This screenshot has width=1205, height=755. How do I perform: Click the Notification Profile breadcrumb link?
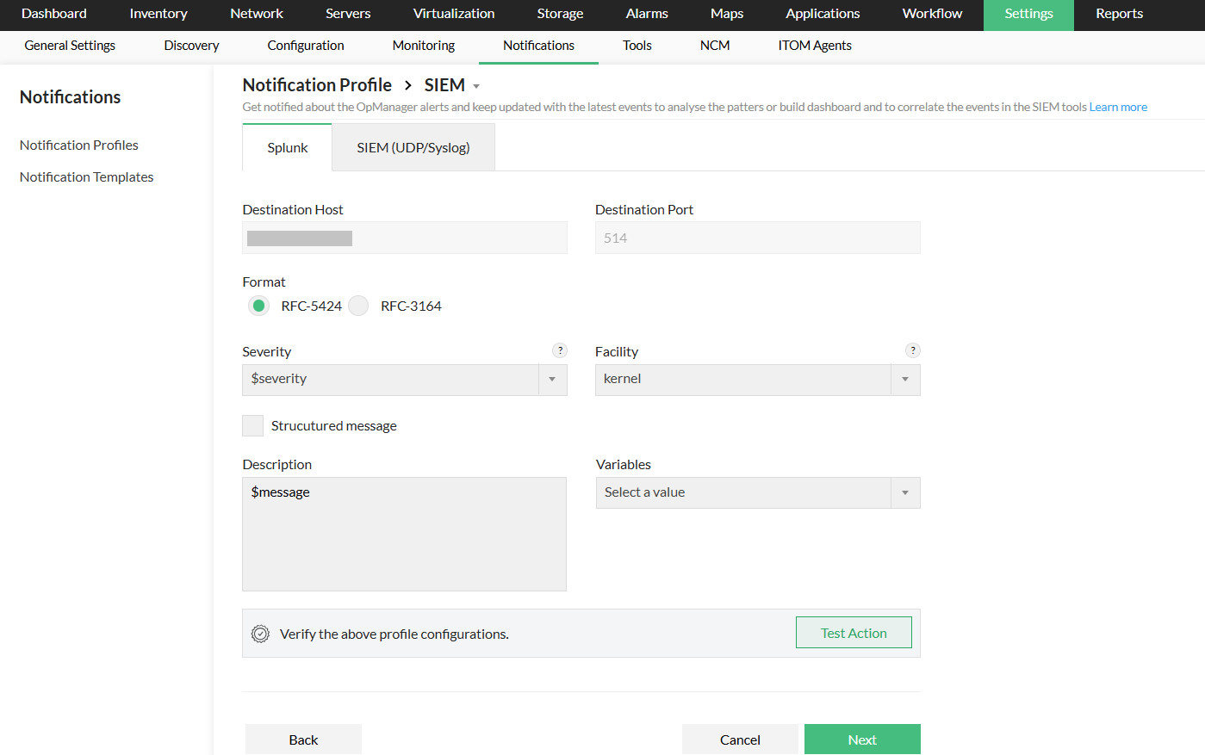coord(317,85)
